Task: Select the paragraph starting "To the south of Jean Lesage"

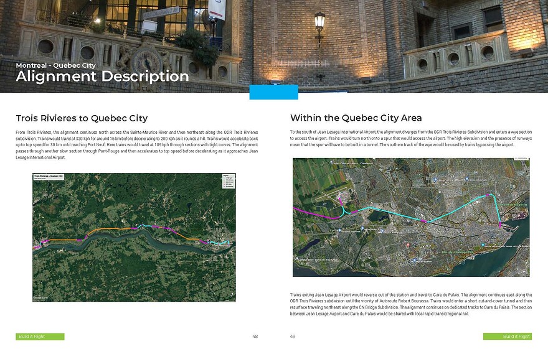Action: click(x=410, y=138)
